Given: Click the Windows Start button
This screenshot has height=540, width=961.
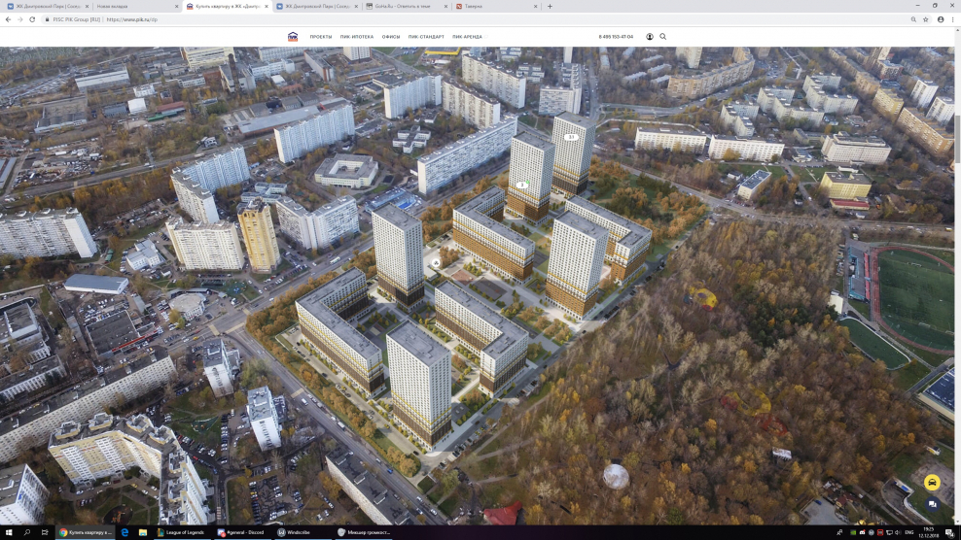Looking at the screenshot, I should tap(9, 532).
